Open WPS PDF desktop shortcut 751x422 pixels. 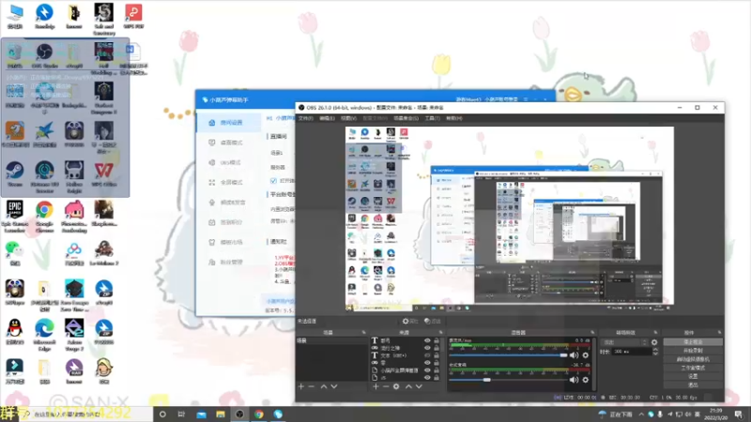(133, 16)
